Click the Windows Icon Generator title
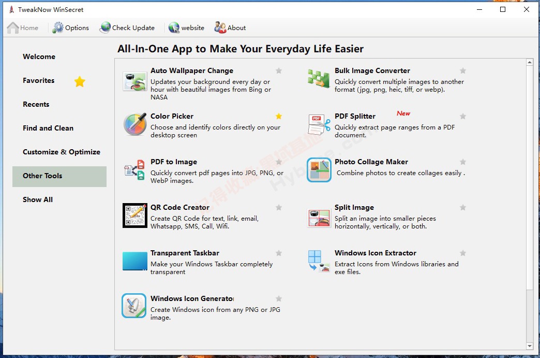 click(x=192, y=298)
